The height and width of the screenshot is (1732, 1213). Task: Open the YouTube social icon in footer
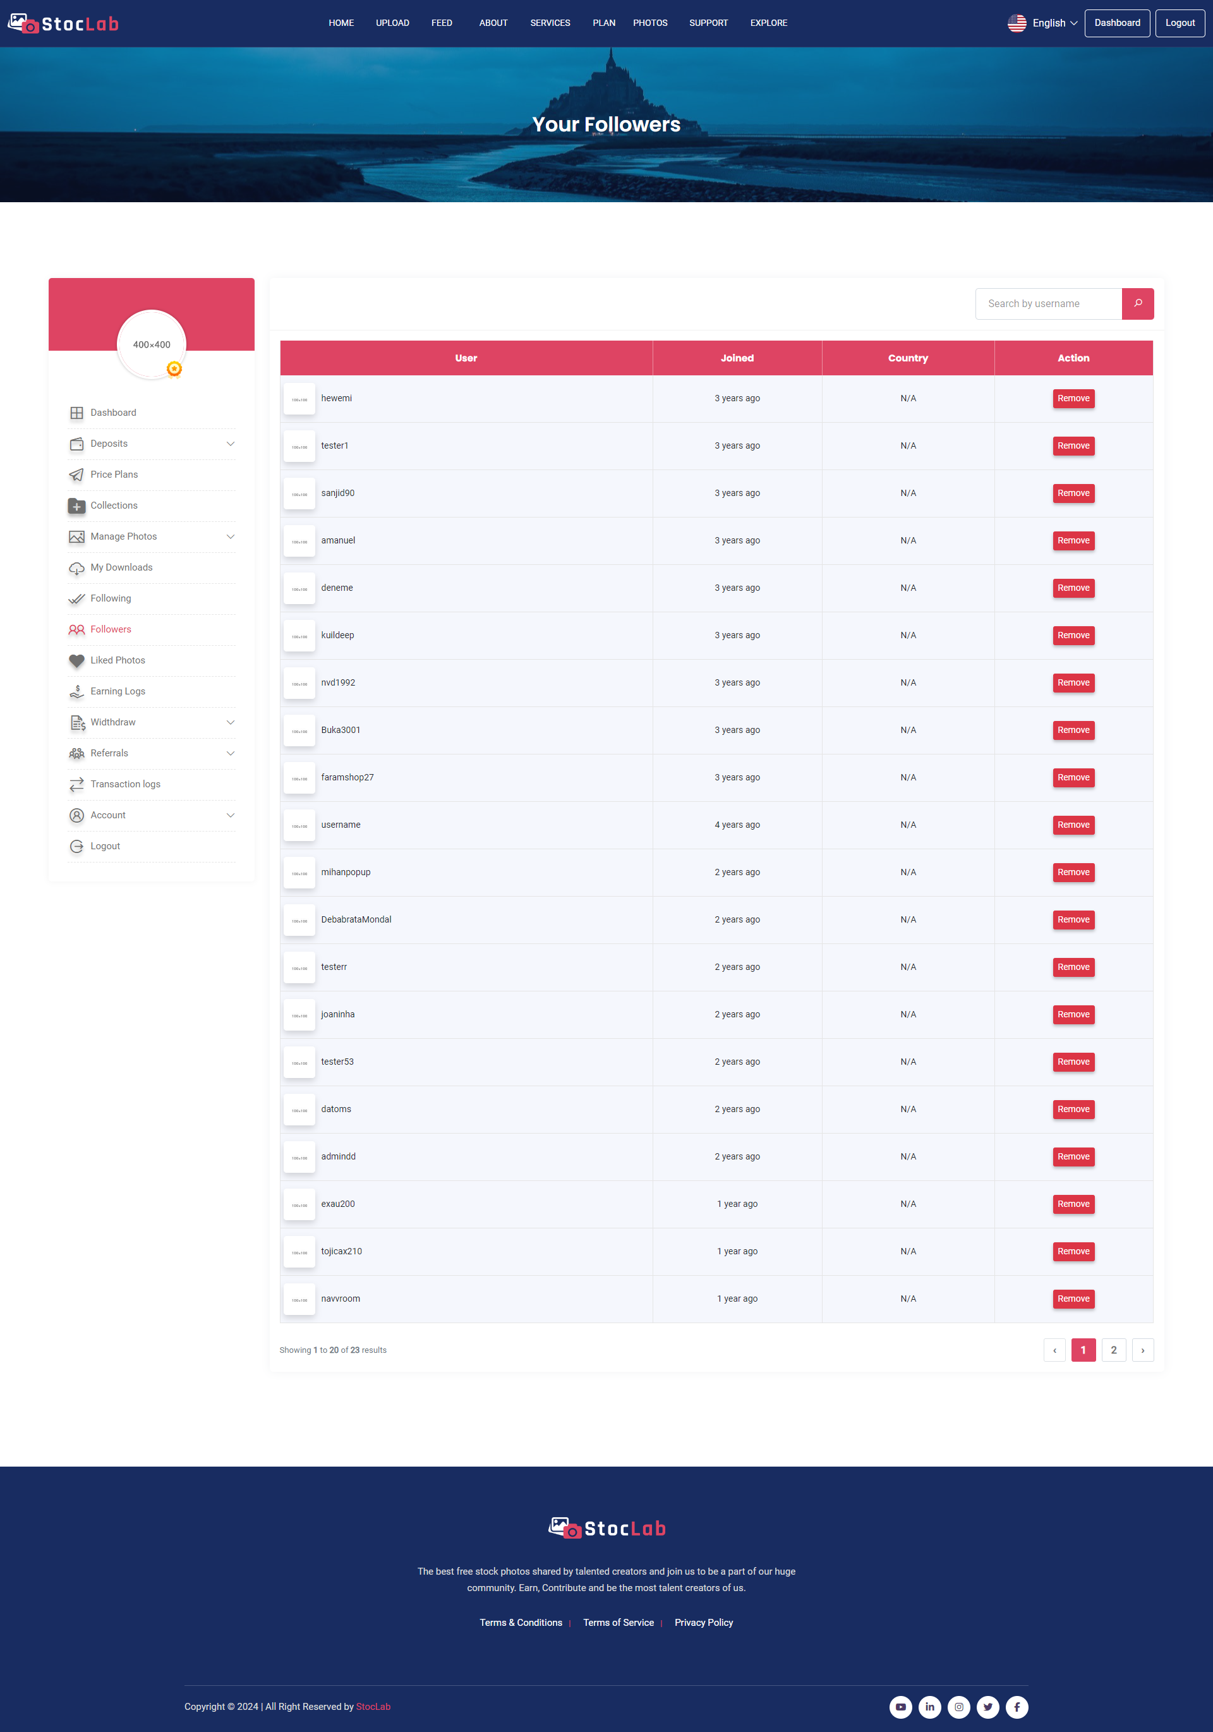900,1706
